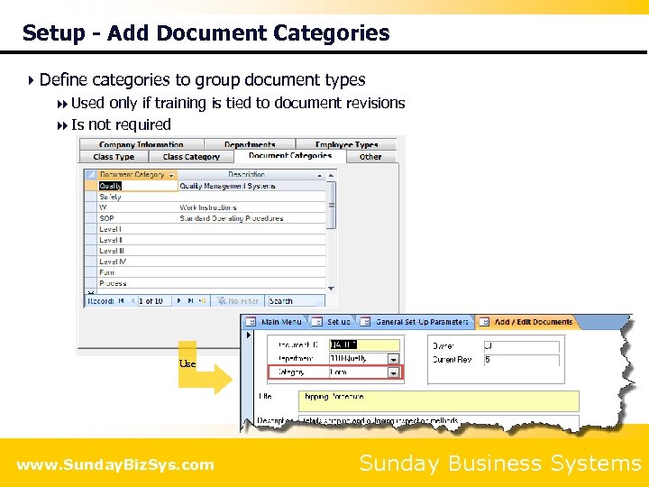Click the Category field showing Form
The height and width of the screenshot is (487, 649).
(359, 372)
